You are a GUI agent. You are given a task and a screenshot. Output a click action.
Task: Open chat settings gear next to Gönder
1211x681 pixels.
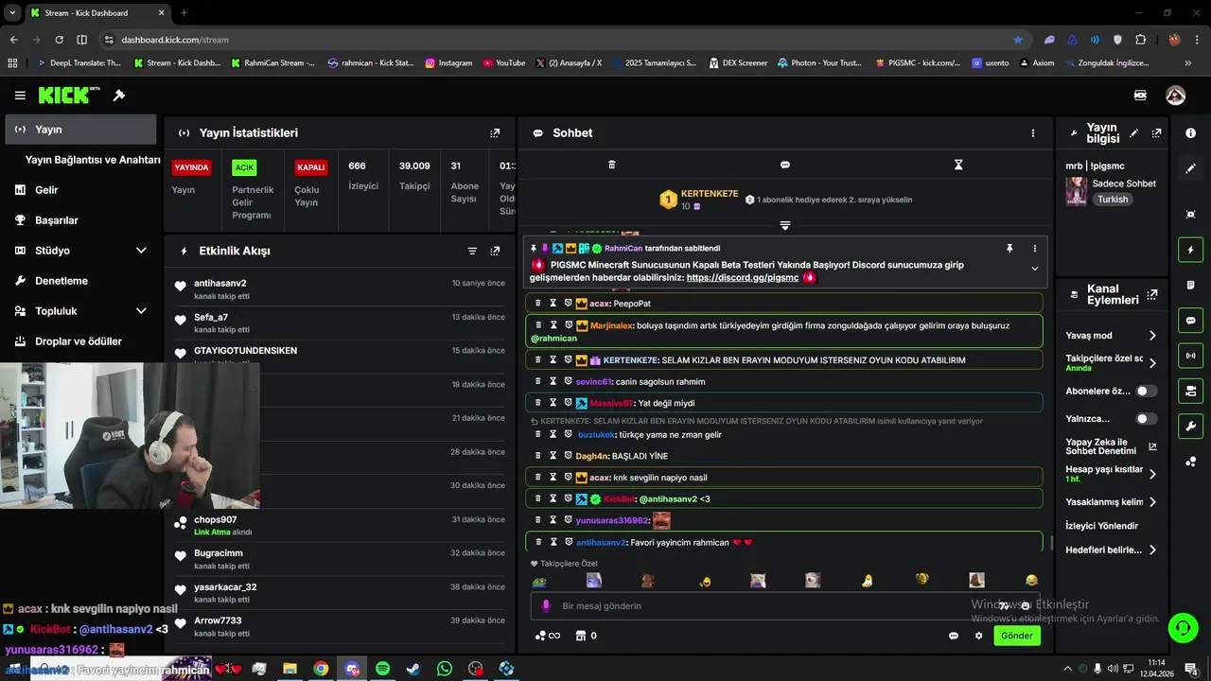coord(979,636)
